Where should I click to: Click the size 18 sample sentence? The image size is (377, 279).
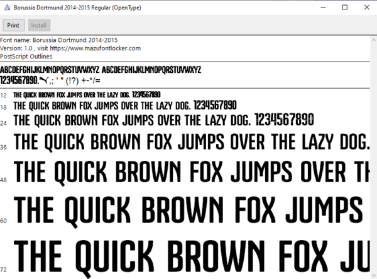point(125,106)
